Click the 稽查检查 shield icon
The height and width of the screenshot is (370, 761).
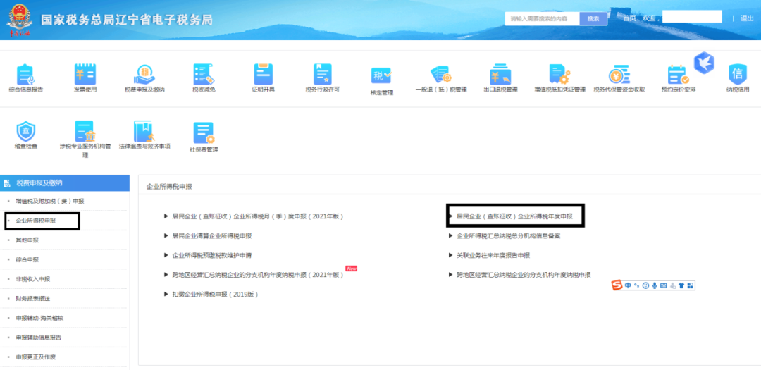point(25,132)
